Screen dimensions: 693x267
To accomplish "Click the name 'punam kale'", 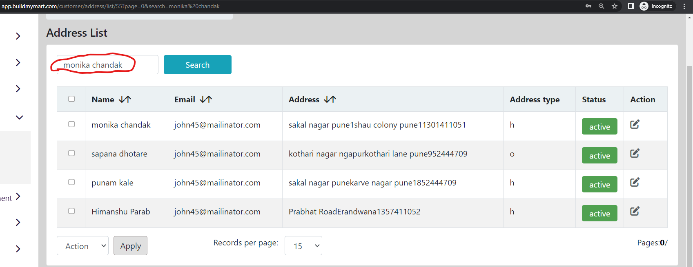I will click(112, 183).
